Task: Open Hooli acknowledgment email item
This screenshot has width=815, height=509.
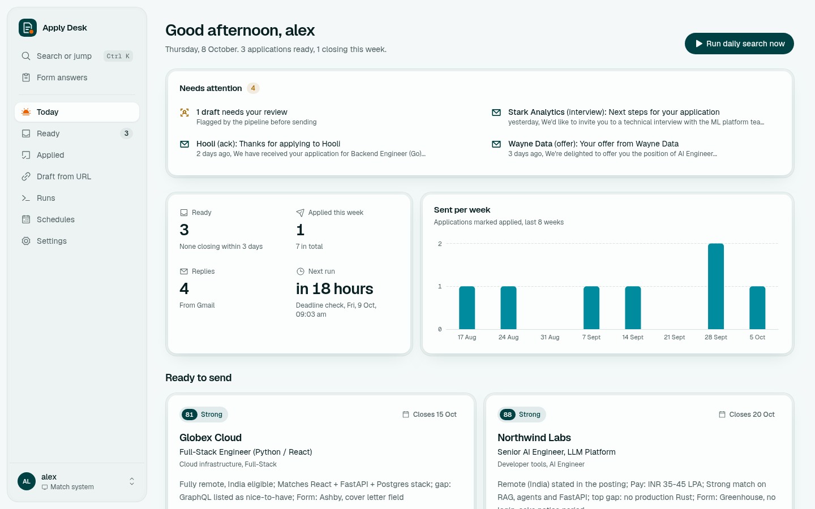Action: (324, 148)
